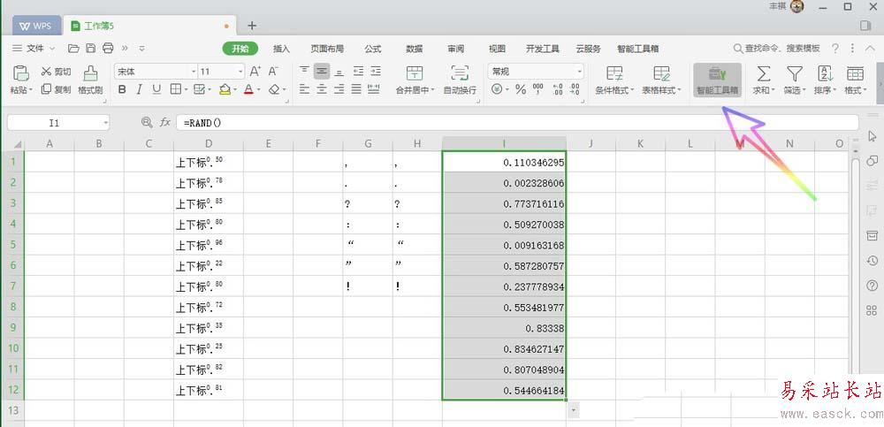Open Conditional Formatting (条件格式) menu
This screenshot has width=884, height=427.
click(614, 80)
